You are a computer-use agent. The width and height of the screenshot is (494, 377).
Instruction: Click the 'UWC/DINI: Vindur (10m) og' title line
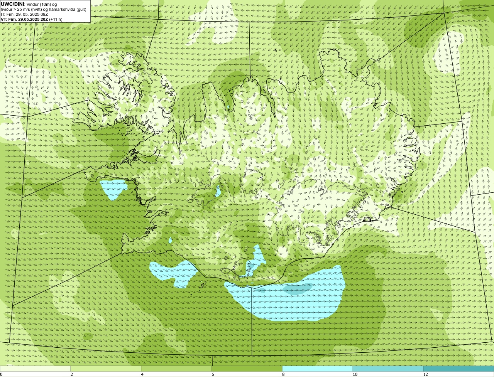pos(29,4)
